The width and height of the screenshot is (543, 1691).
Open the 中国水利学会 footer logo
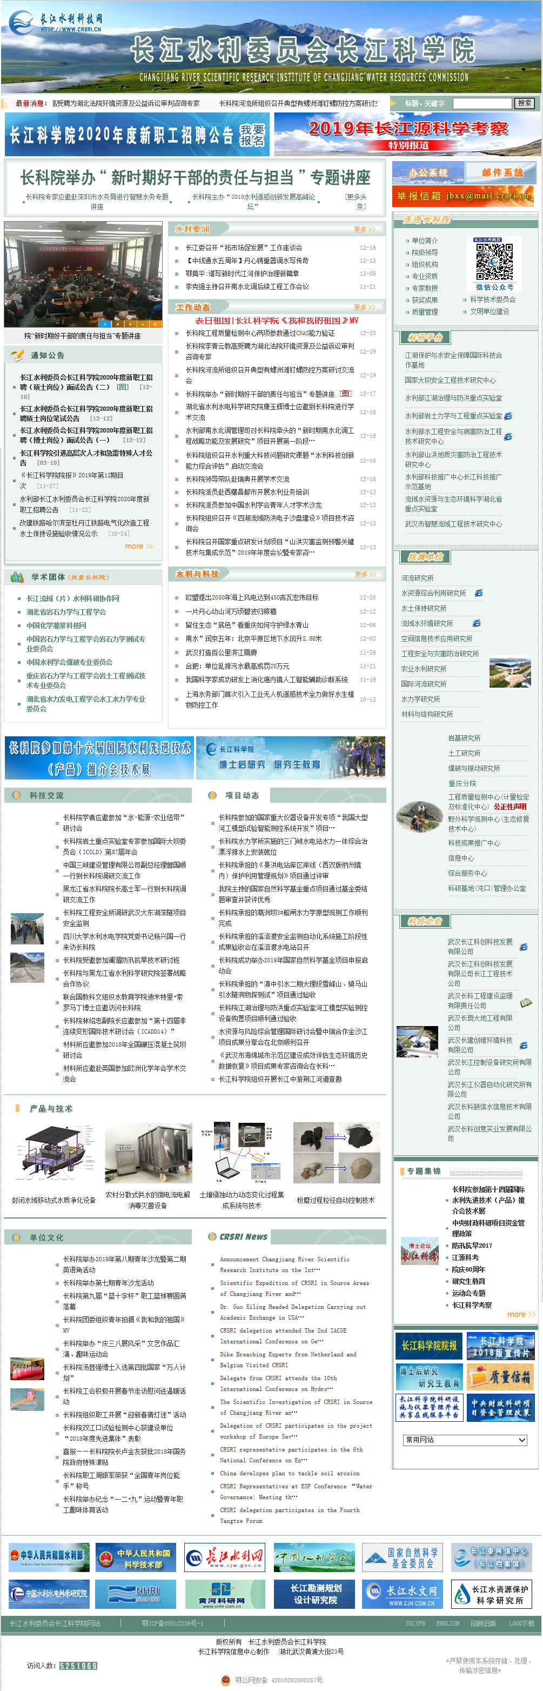pyautogui.click(x=313, y=1557)
